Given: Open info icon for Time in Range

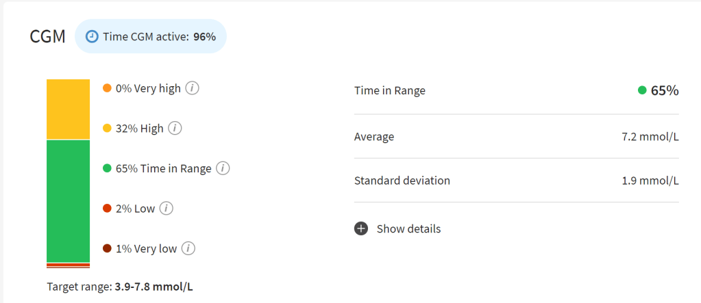Looking at the screenshot, I should [223, 168].
